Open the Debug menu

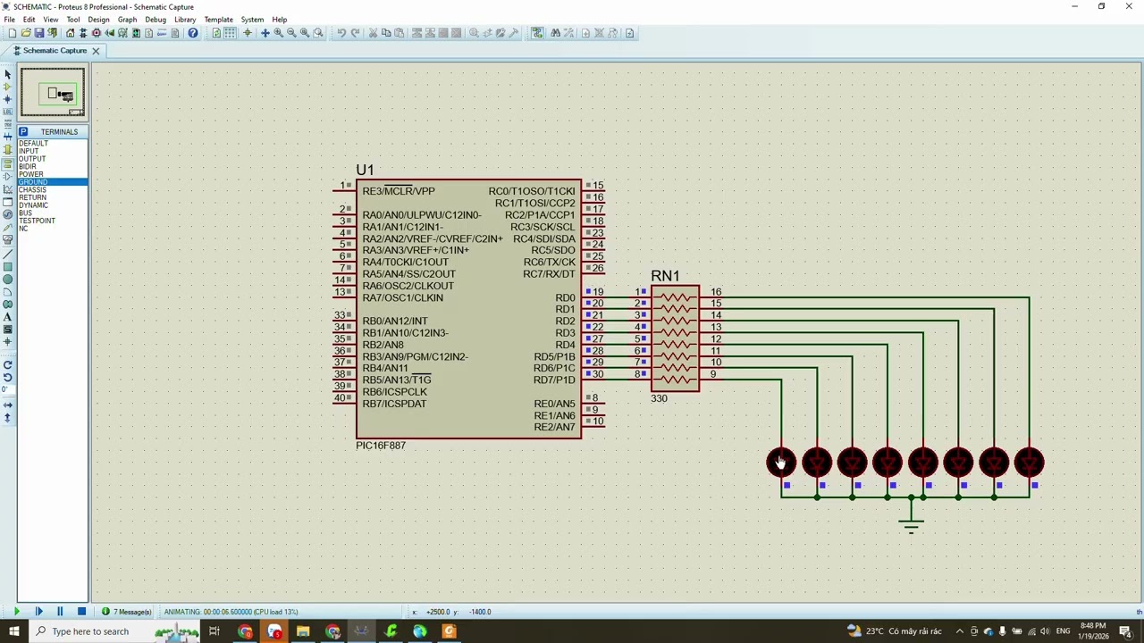pos(156,20)
